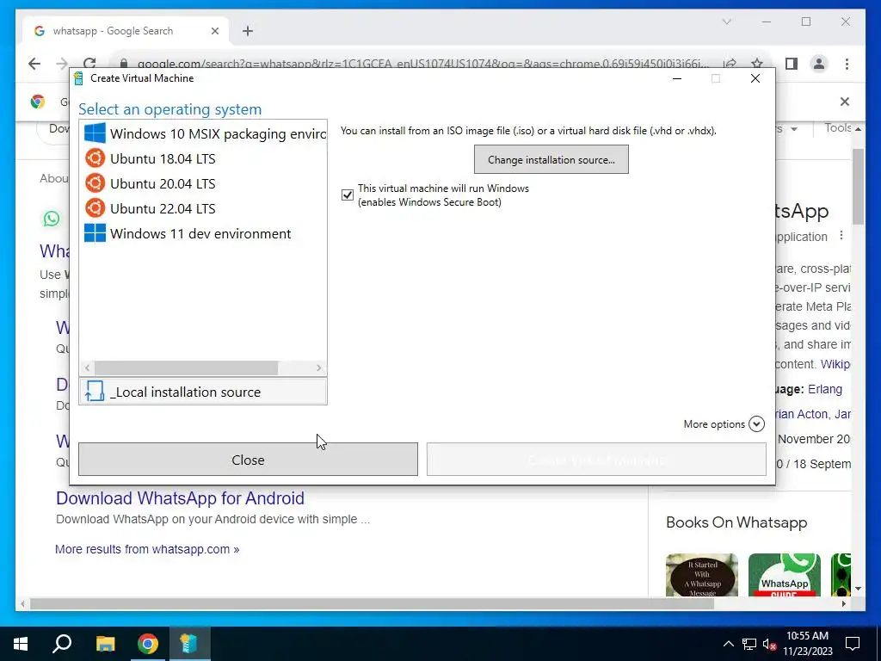Image resolution: width=881 pixels, height=661 pixels.
Task: Click Chrome page horizontal scrollbar
Action: coord(372,603)
